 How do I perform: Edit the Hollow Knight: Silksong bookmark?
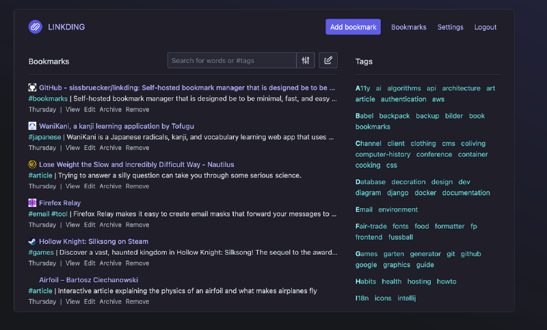click(x=90, y=263)
